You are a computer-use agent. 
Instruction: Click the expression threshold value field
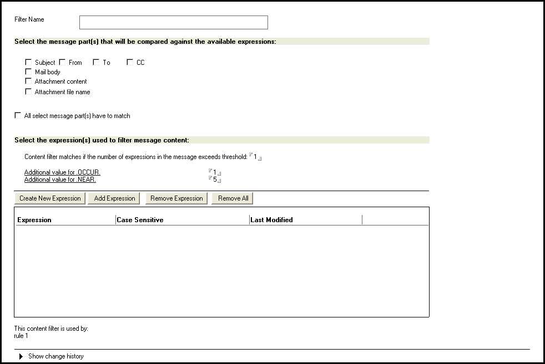(x=255, y=157)
